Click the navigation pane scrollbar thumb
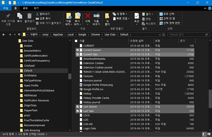This screenshot has height=137, width=212. pos(70,76)
